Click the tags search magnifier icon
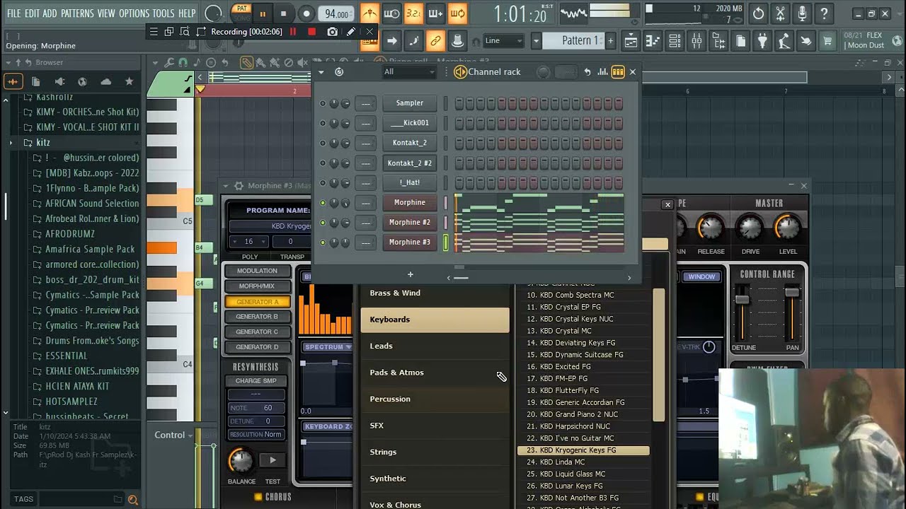906x509 pixels. 132,500
